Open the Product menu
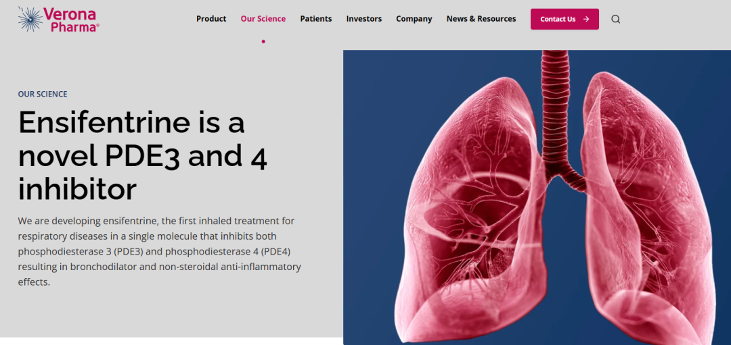 click(211, 19)
